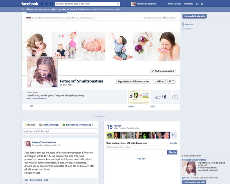Select the Foton/filmklipp tab
This screenshot has width=230, height=184.
click(49, 125)
